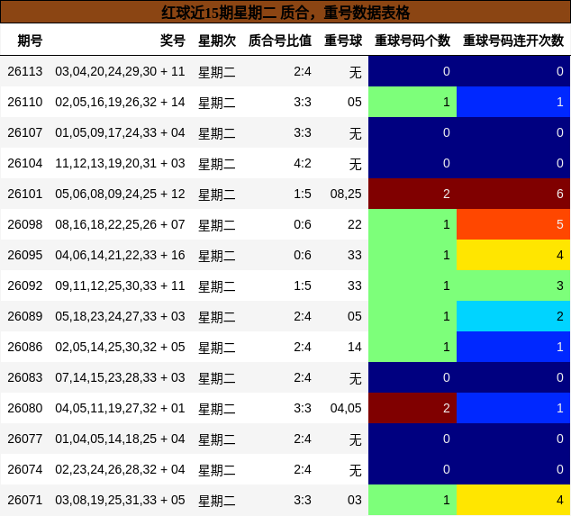571x516 pixels.
Task: Select issue number 26077
Action: 24,439
